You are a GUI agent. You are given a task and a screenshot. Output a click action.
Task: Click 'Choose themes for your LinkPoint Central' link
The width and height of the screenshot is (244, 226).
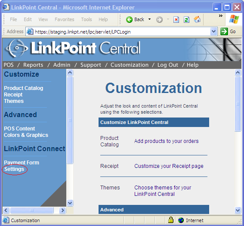pos(163,191)
